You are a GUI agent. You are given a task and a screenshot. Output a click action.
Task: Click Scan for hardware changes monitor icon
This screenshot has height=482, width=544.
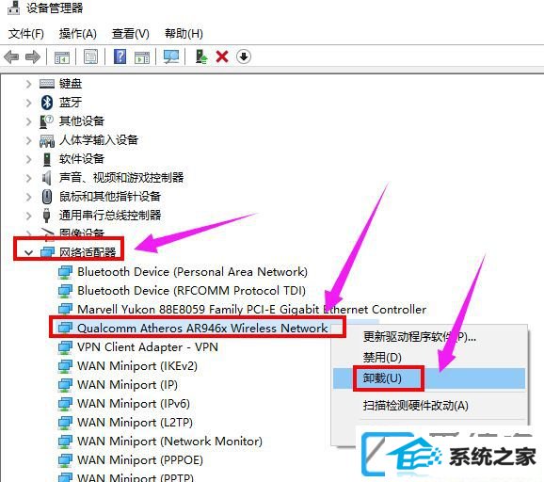[x=171, y=56]
